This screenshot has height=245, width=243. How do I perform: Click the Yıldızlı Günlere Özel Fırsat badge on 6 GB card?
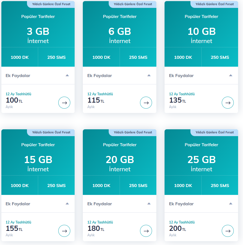(133, 4)
